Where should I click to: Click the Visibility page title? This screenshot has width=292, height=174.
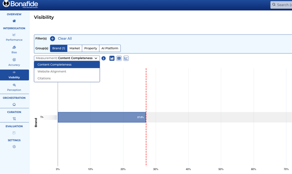(x=44, y=17)
